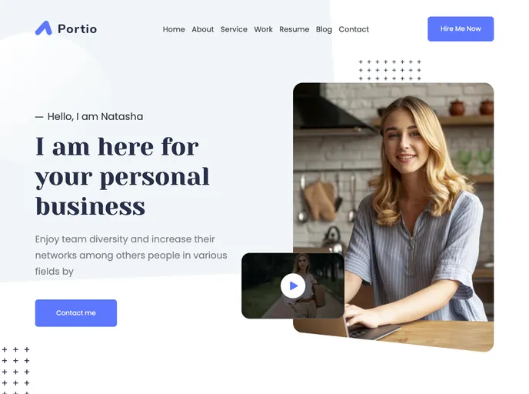Go to the About page
Image resolution: width=529 pixels, height=394 pixels.
pos(203,29)
